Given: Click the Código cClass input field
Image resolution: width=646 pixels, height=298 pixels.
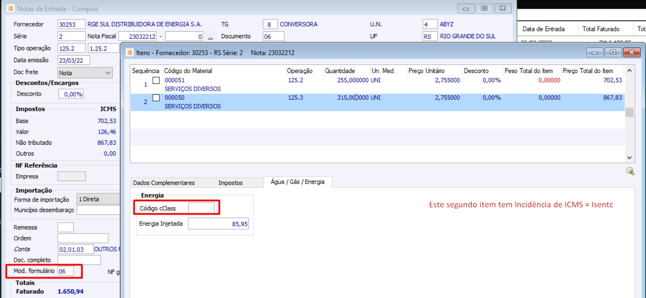Looking at the screenshot, I should pos(201,208).
